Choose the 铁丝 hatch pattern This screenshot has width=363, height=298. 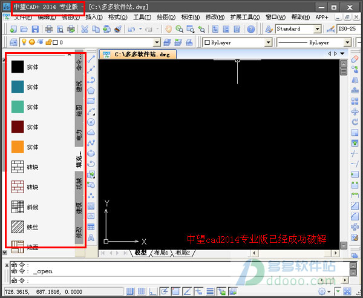point(18,227)
